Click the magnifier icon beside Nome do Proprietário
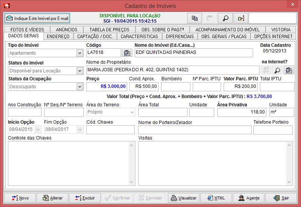Image resolution: width=301 pixels, height=207 pixels. (x=277, y=70)
